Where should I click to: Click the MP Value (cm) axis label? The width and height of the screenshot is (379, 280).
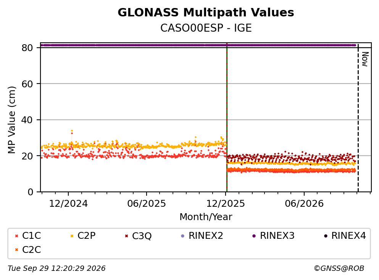(x=11, y=120)
